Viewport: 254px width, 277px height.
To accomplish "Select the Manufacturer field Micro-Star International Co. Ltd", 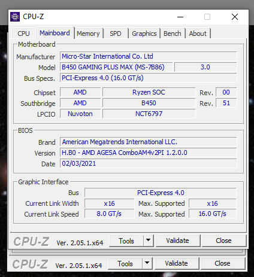I will pyautogui.click(x=148, y=56).
